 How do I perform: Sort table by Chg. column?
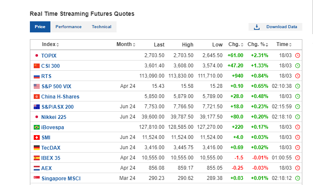pos(236,44)
